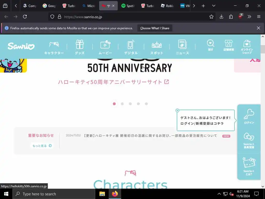This screenshot has width=265, height=199.
Task: Open the ニュース news menu
Action: pyautogui.click(x=182, y=47)
